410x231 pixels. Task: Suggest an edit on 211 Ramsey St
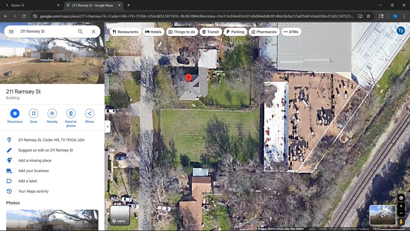[52, 150]
